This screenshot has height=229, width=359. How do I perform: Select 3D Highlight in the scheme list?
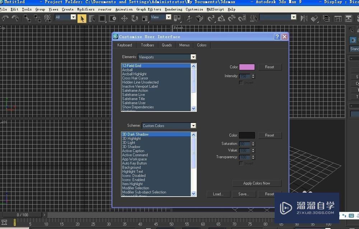click(x=132, y=138)
